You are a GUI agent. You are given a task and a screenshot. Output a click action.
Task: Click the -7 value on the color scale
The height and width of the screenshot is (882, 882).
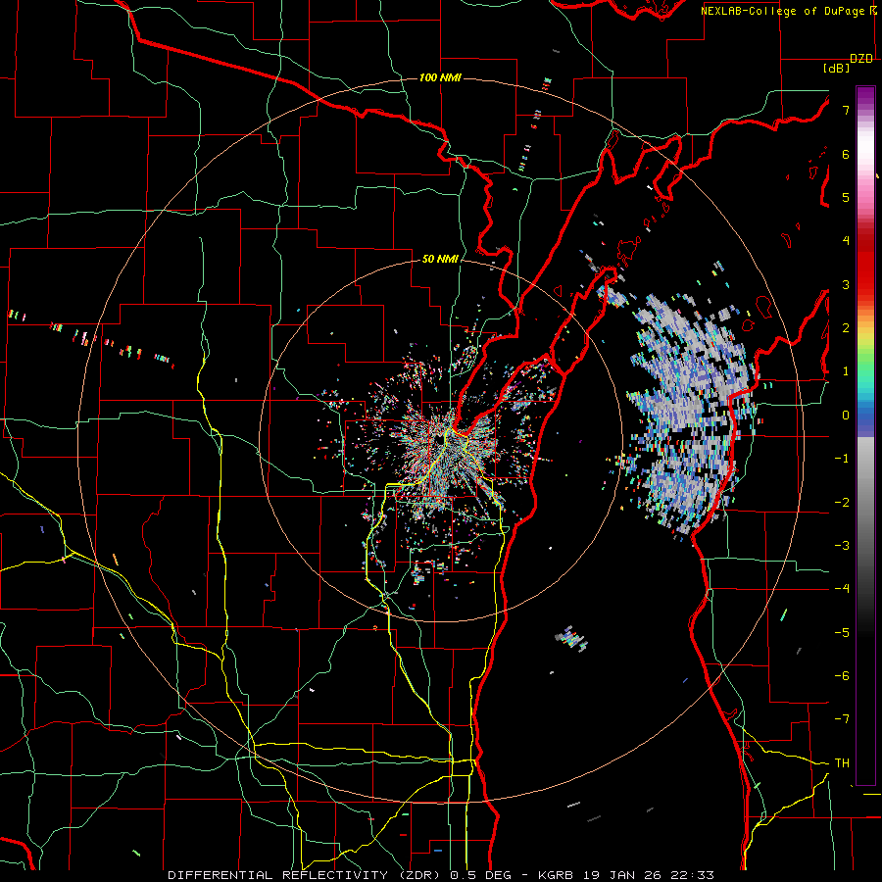[842, 719]
